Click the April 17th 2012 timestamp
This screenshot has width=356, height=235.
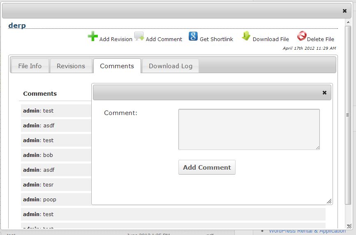(x=309, y=48)
